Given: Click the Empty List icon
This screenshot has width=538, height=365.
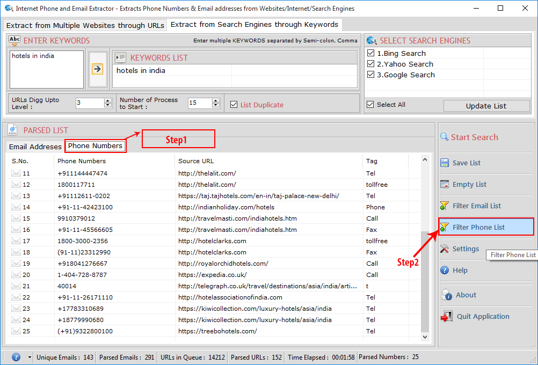Looking at the screenshot, I should (445, 184).
